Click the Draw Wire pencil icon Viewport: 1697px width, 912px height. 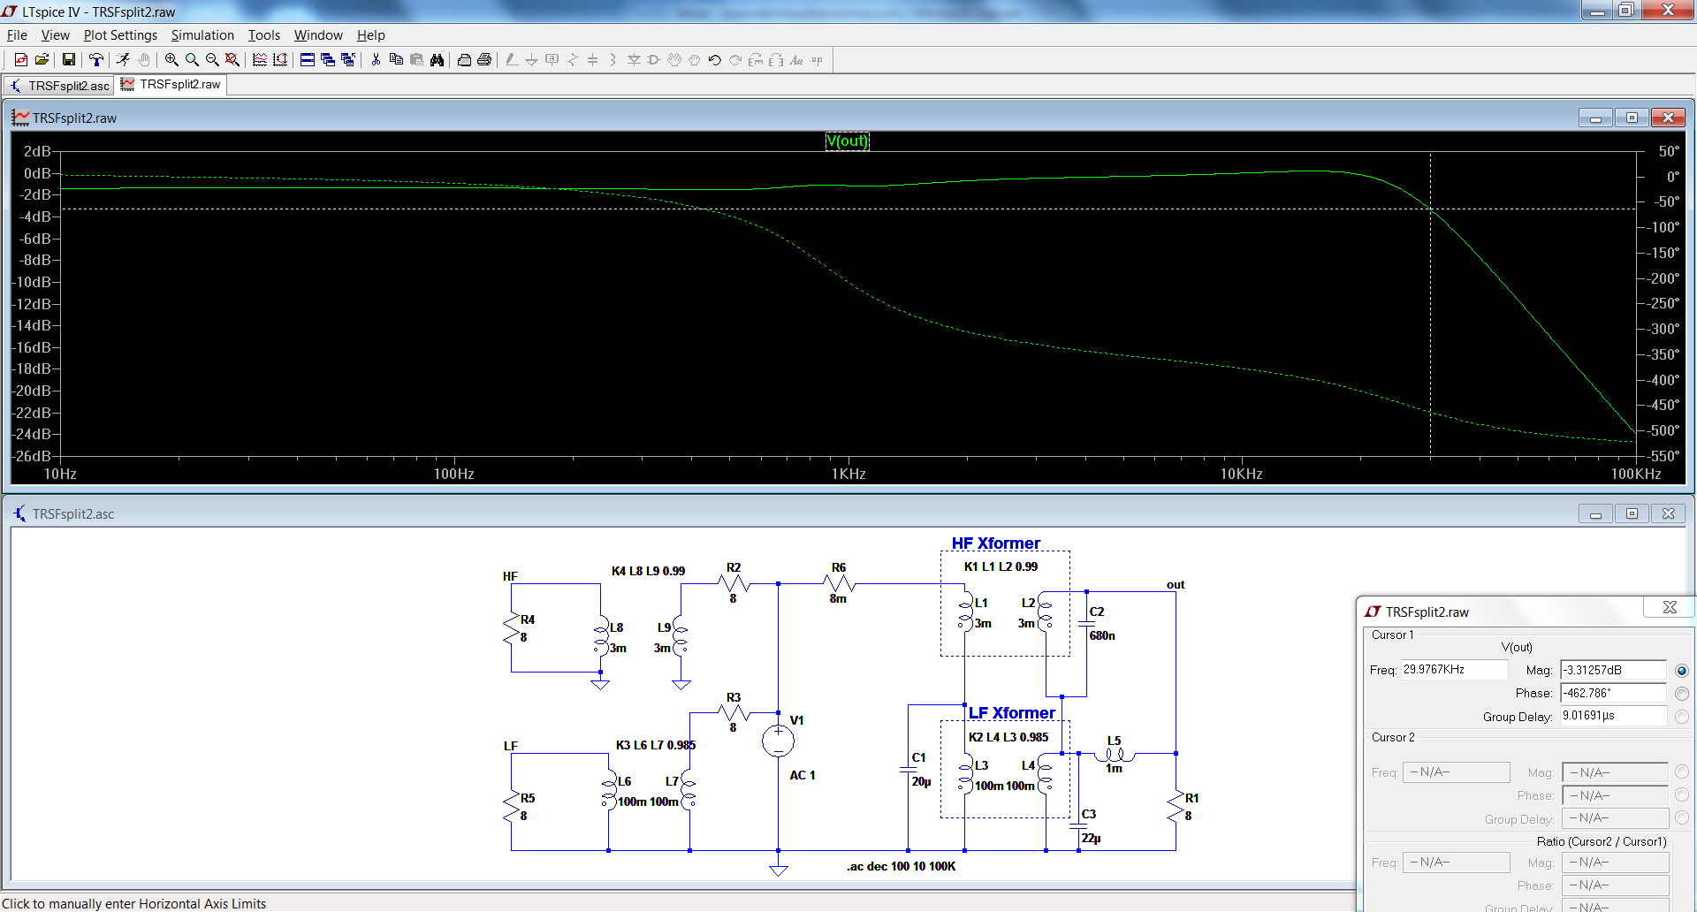(512, 60)
